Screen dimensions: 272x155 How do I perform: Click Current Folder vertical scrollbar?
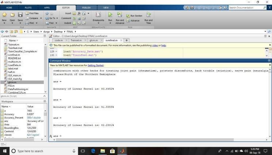[45, 61]
